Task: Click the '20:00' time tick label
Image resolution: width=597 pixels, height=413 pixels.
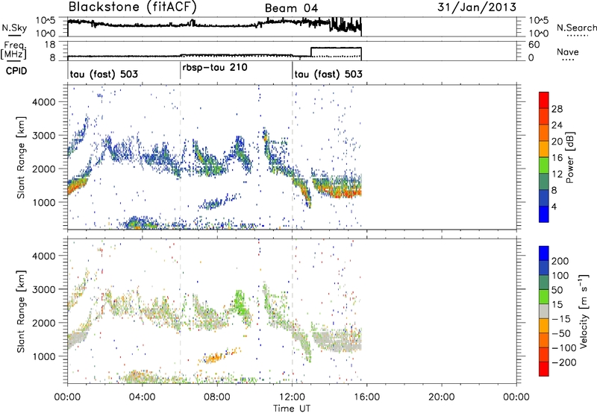Action: [x=441, y=397]
